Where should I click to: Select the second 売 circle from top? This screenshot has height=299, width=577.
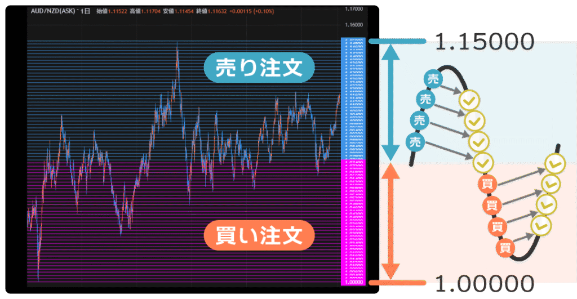tap(426, 99)
